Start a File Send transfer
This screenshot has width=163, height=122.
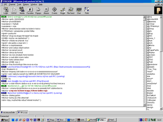71,11
